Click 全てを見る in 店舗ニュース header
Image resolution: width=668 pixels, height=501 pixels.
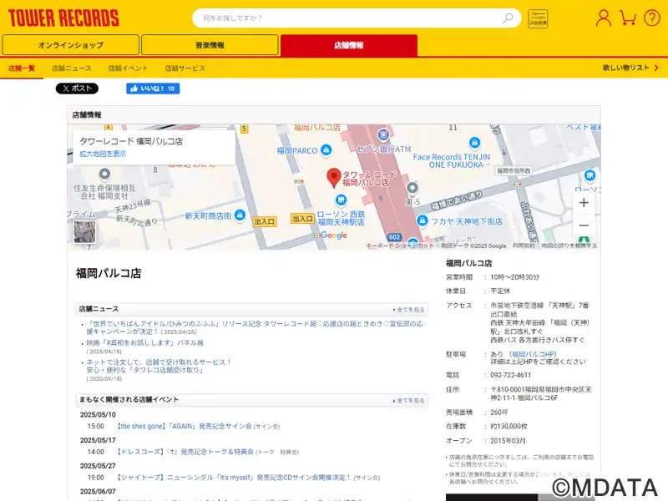click(408, 310)
